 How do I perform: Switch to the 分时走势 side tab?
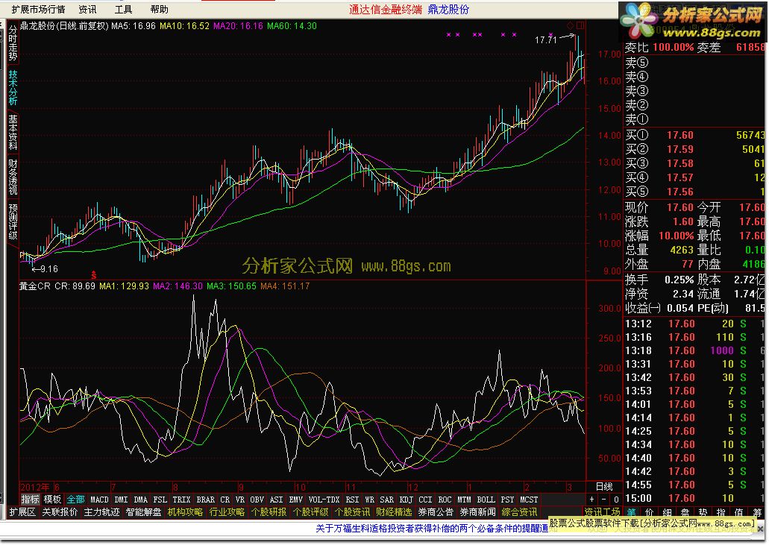13,42
